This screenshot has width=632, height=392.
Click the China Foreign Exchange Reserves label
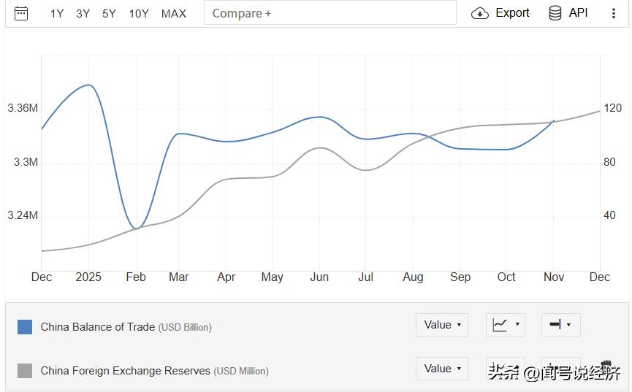(x=125, y=371)
